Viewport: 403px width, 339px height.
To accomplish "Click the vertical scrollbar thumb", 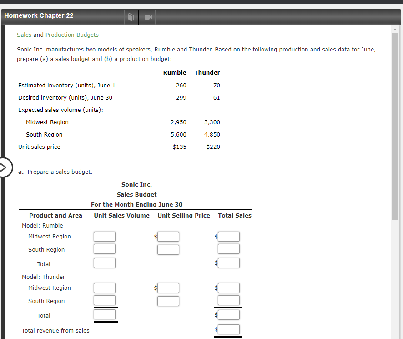I will 395,126.
